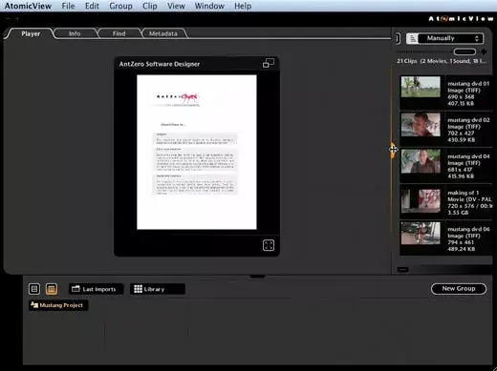Image resolution: width=497 pixels, height=371 pixels.
Task: Select the mustang dvd 04 thumbnail
Action: pyautogui.click(x=421, y=161)
